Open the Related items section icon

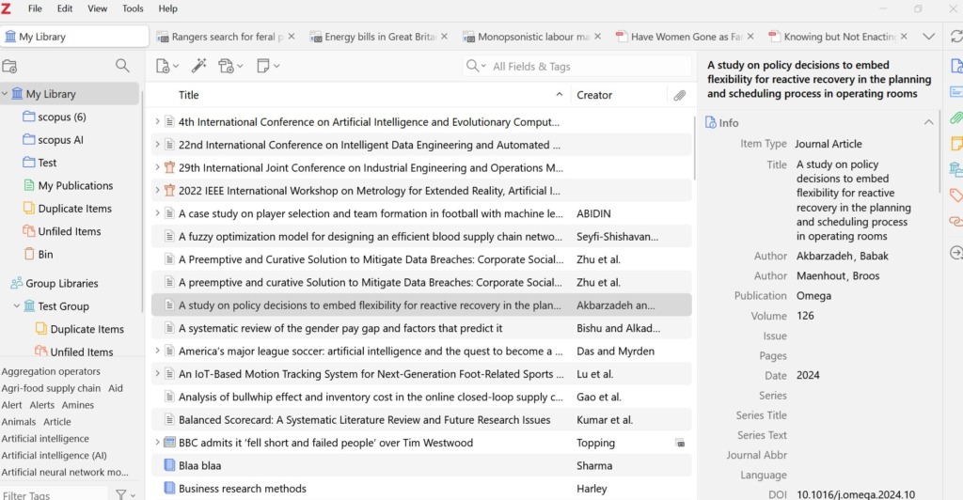[x=955, y=222]
